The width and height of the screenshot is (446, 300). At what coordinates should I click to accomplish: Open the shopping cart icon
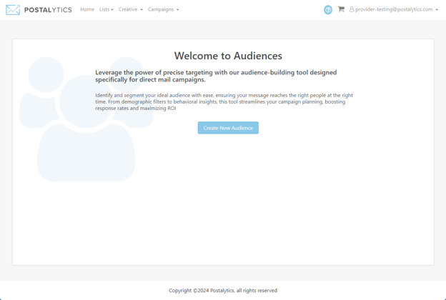click(x=341, y=9)
